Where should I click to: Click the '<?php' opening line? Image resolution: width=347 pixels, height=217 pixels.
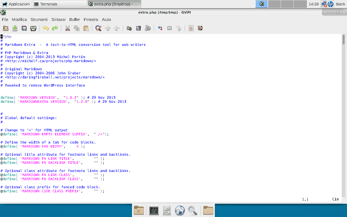tap(6, 37)
